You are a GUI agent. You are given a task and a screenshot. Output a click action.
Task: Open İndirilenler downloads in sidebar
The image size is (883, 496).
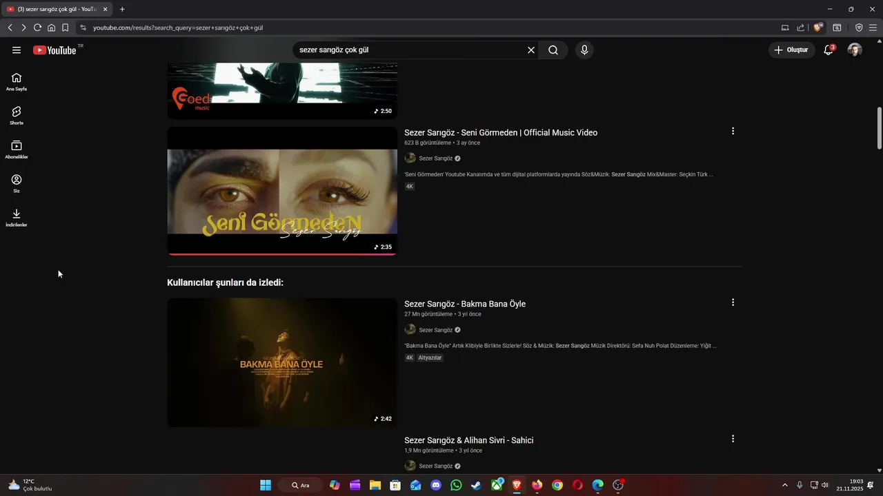17,218
